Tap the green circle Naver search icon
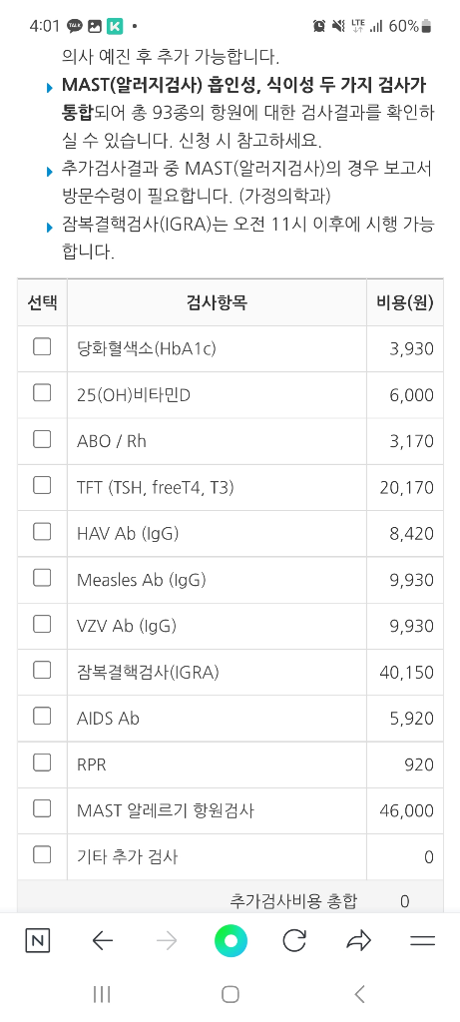This screenshot has width=460, height=1022. [x=230, y=940]
